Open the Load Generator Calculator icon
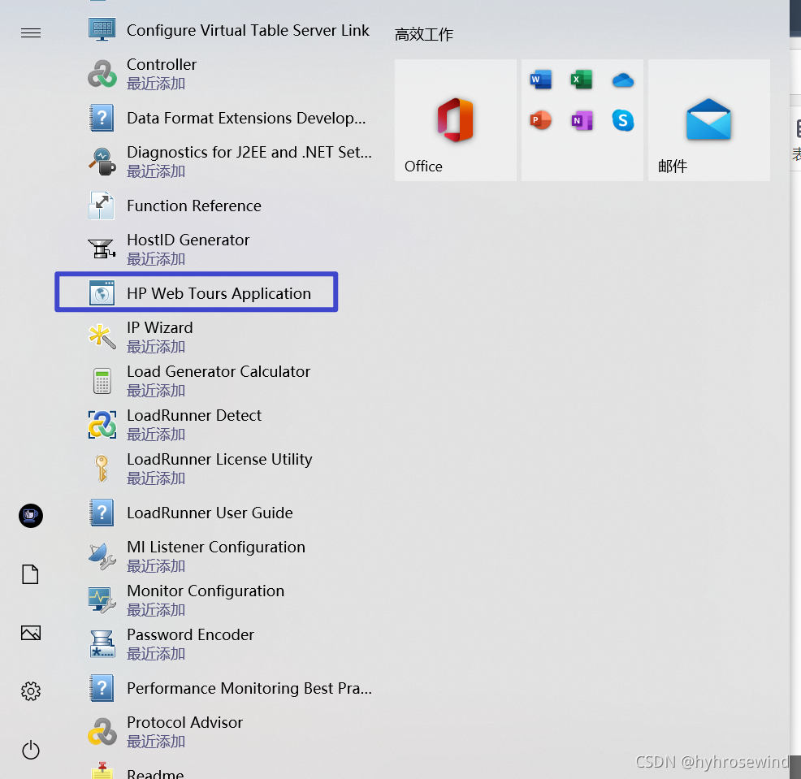The height and width of the screenshot is (779, 801). (102, 380)
